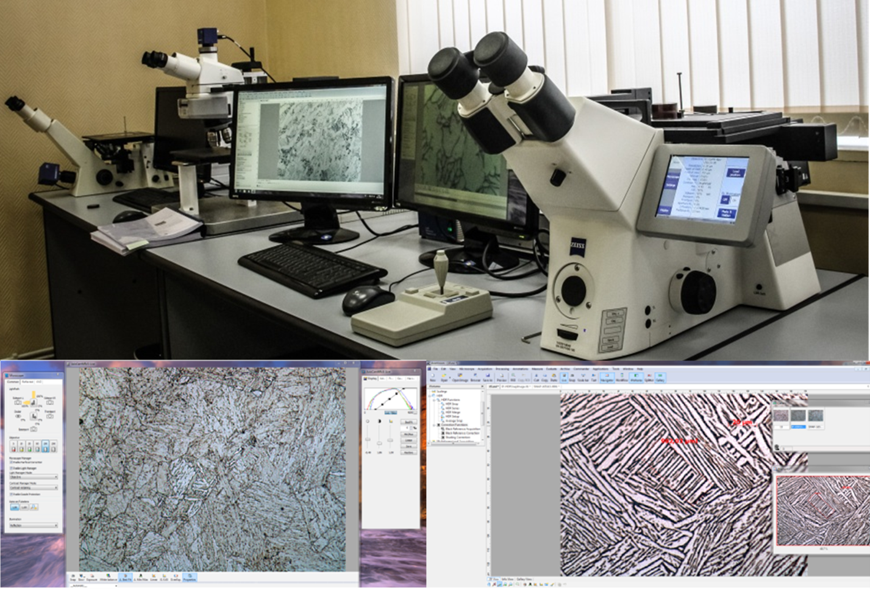Toggle Enable Light Manager checkbox
Screen dimensions: 870x589
[x=11, y=468]
